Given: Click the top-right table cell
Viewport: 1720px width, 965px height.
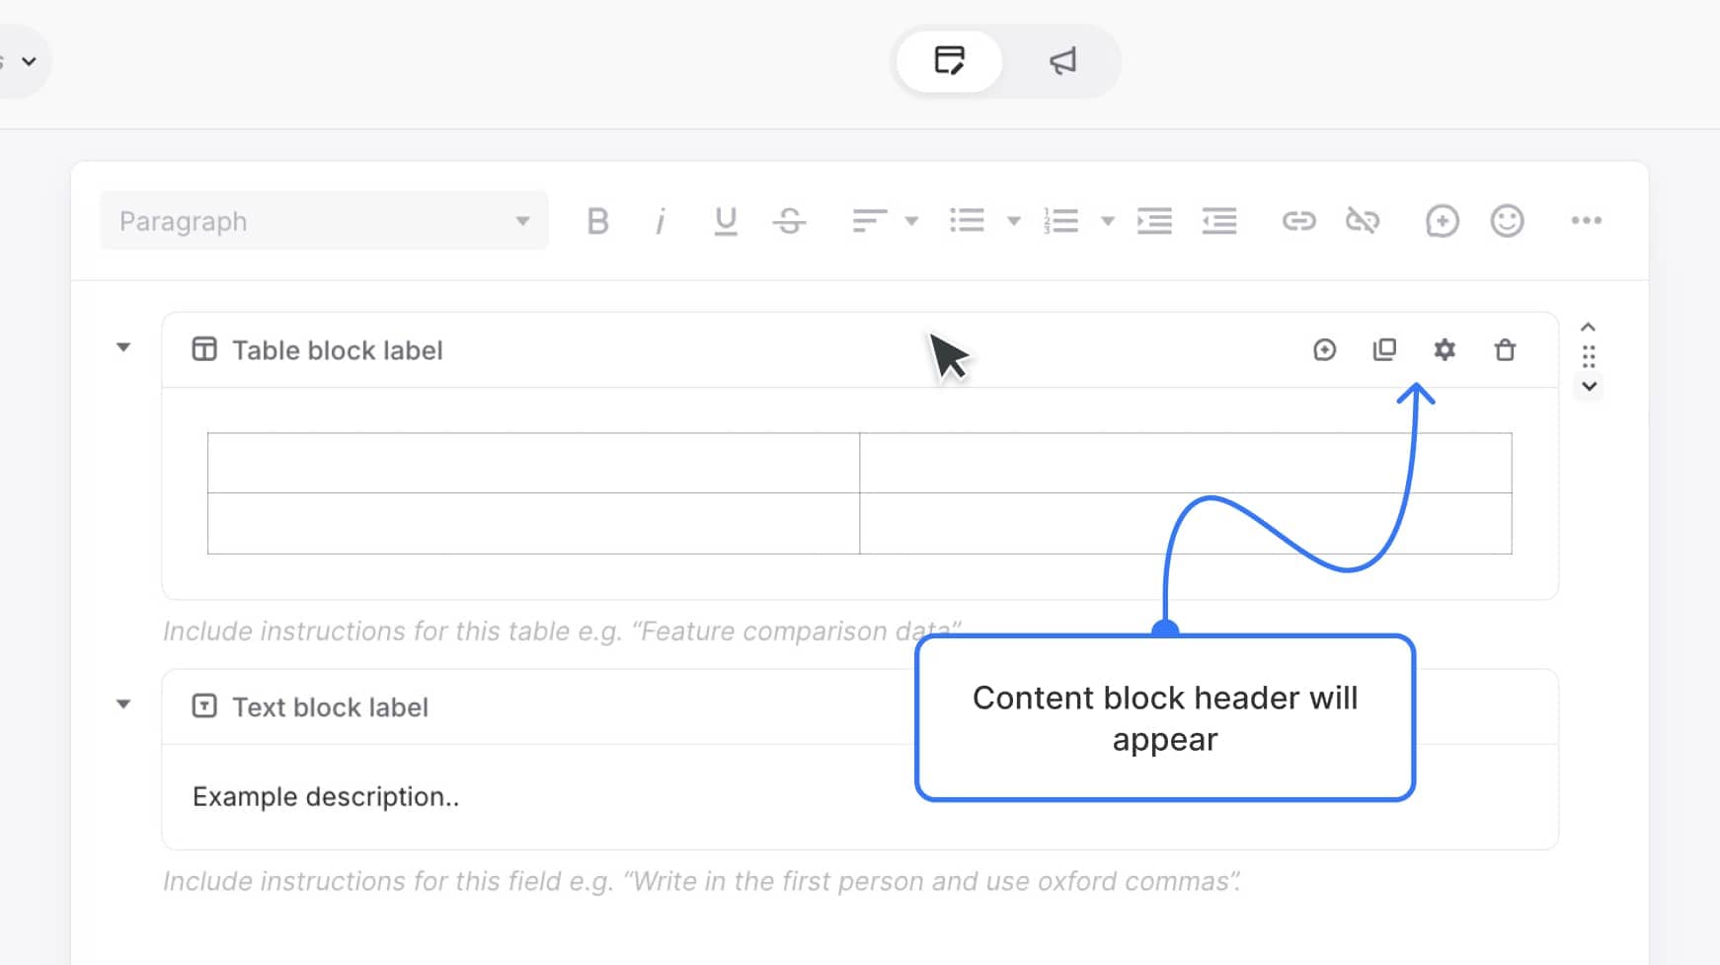Looking at the screenshot, I should (x=1186, y=463).
